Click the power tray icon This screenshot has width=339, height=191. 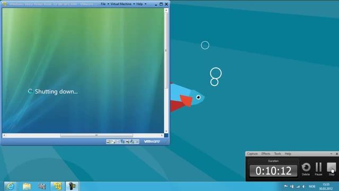pyautogui.click(x=292, y=186)
